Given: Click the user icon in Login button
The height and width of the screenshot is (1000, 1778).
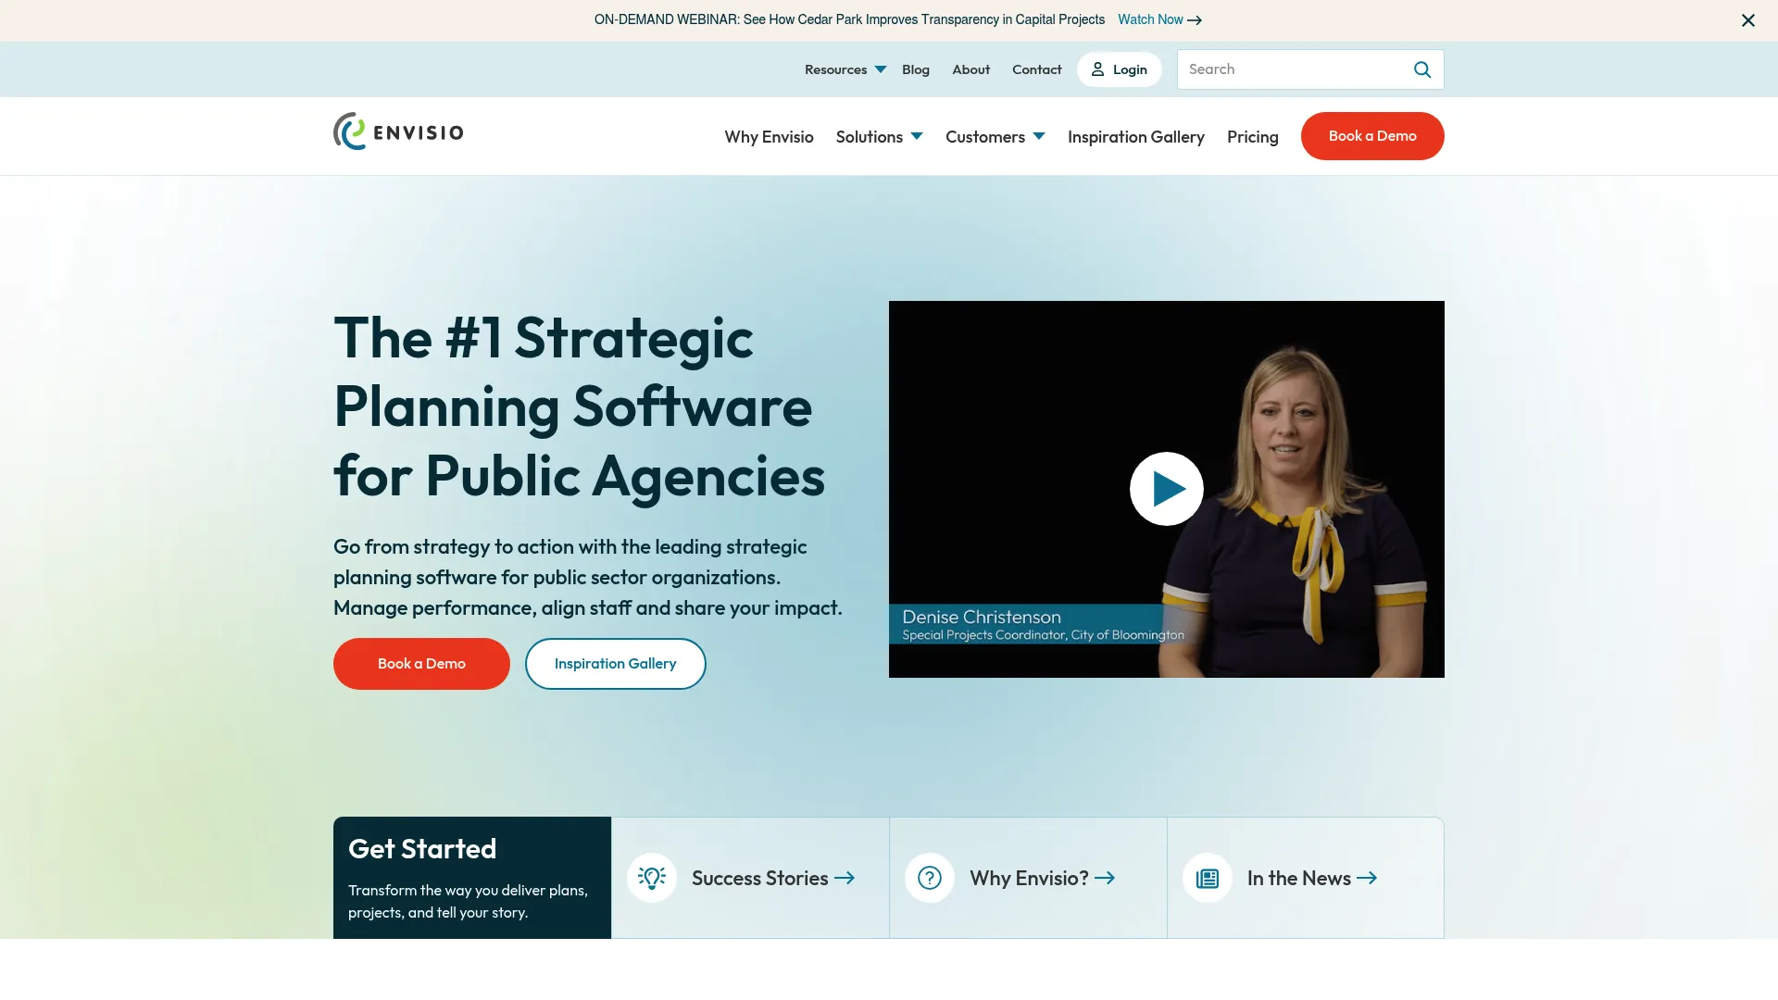Looking at the screenshot, I should pos(1097,69).
